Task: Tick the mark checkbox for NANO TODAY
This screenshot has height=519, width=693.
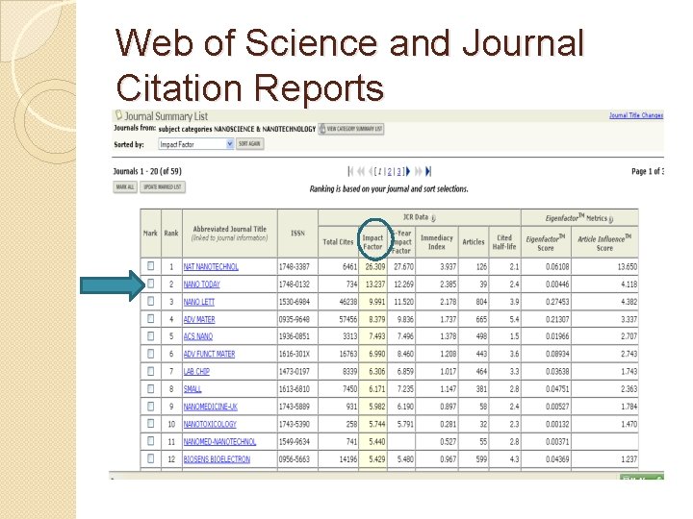Action: (151, 284)
